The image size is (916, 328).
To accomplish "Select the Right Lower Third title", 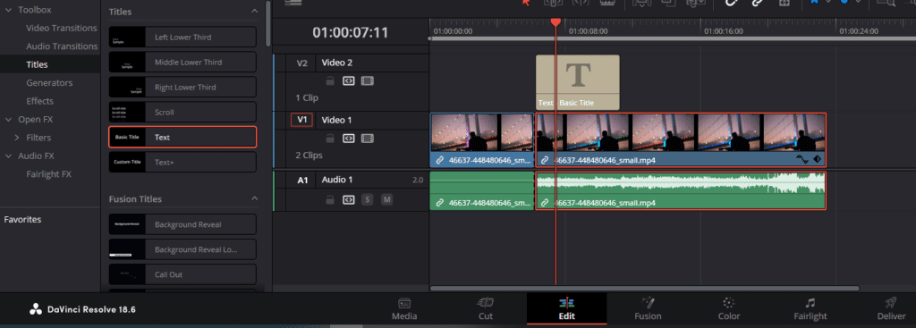I will (182, 88).
